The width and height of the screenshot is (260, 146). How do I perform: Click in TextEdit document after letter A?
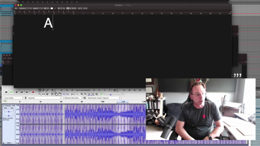click(53, 23)
